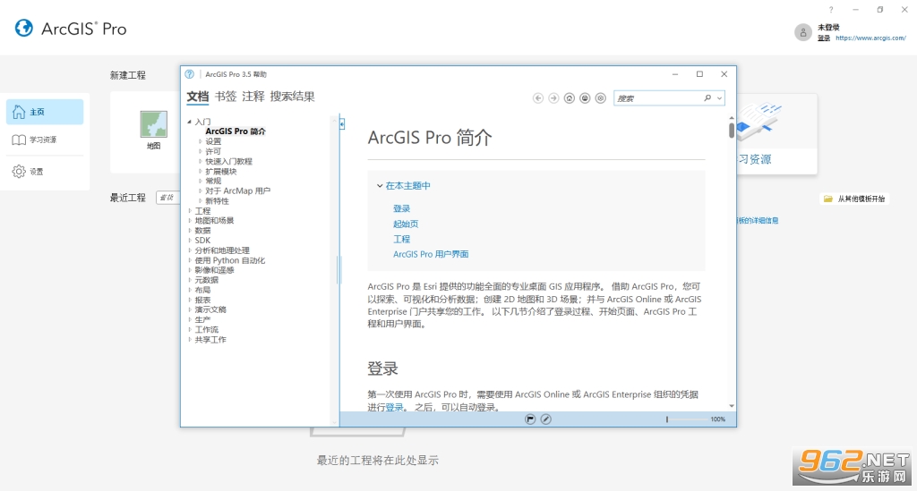Image resolution: width=917 pixels, height=491 pixels.
Task: Open 学习资源 in sidebar
Action: pos(45,140)
